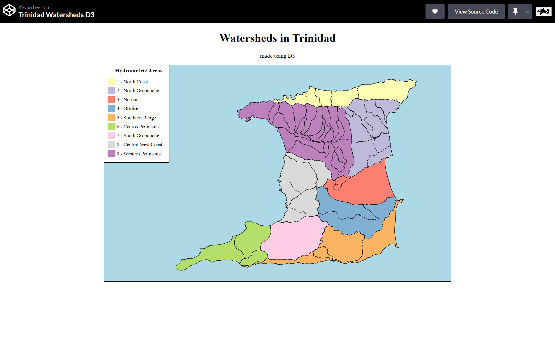The width and height of the screenshot is (555, 346).
Task: Pin this block using the pushpin icon
Action: tap(515, 12)
